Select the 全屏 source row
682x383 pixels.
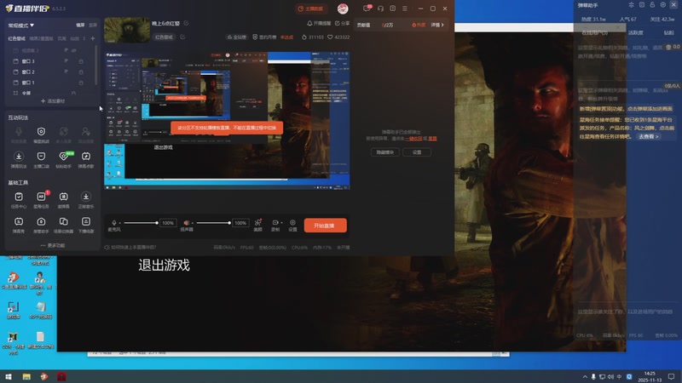pyautogui.click(x=50, y=93)
